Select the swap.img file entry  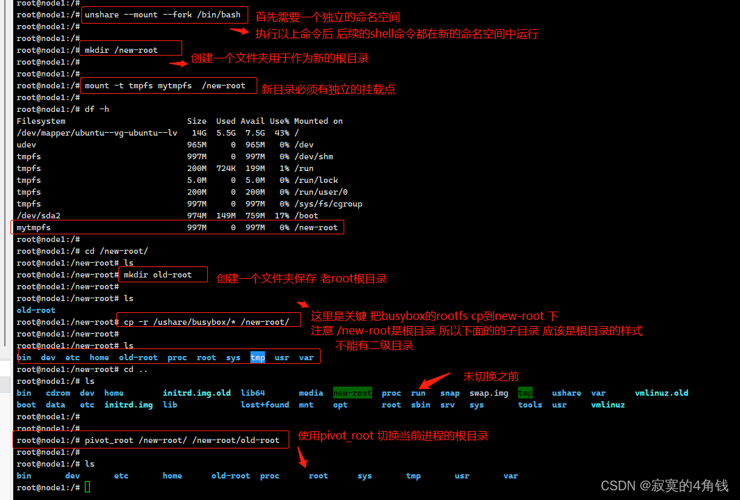tap(488, 392)
